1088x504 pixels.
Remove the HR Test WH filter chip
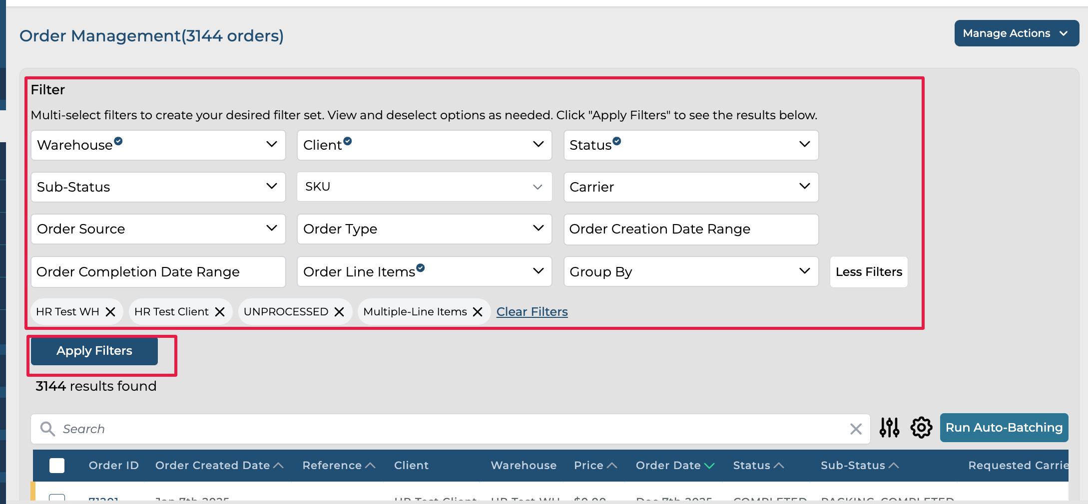pos(110,312)
